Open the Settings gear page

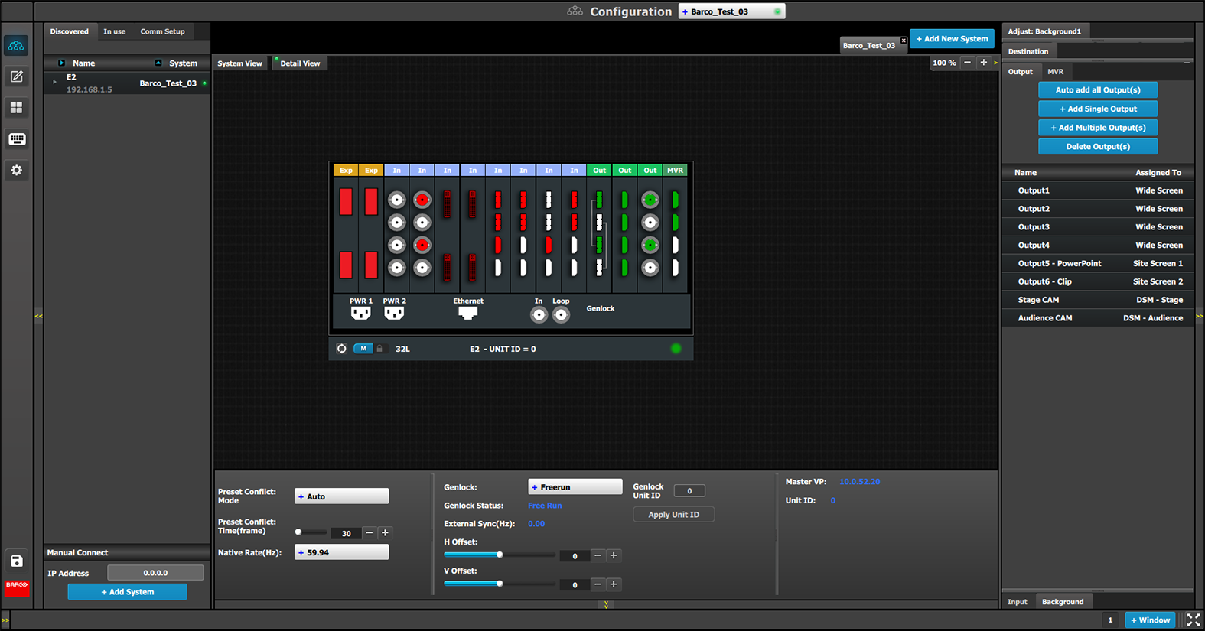(x=16, y=171)
